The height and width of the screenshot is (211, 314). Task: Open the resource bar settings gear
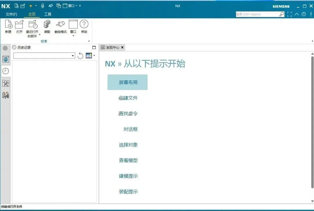(6, 48)
